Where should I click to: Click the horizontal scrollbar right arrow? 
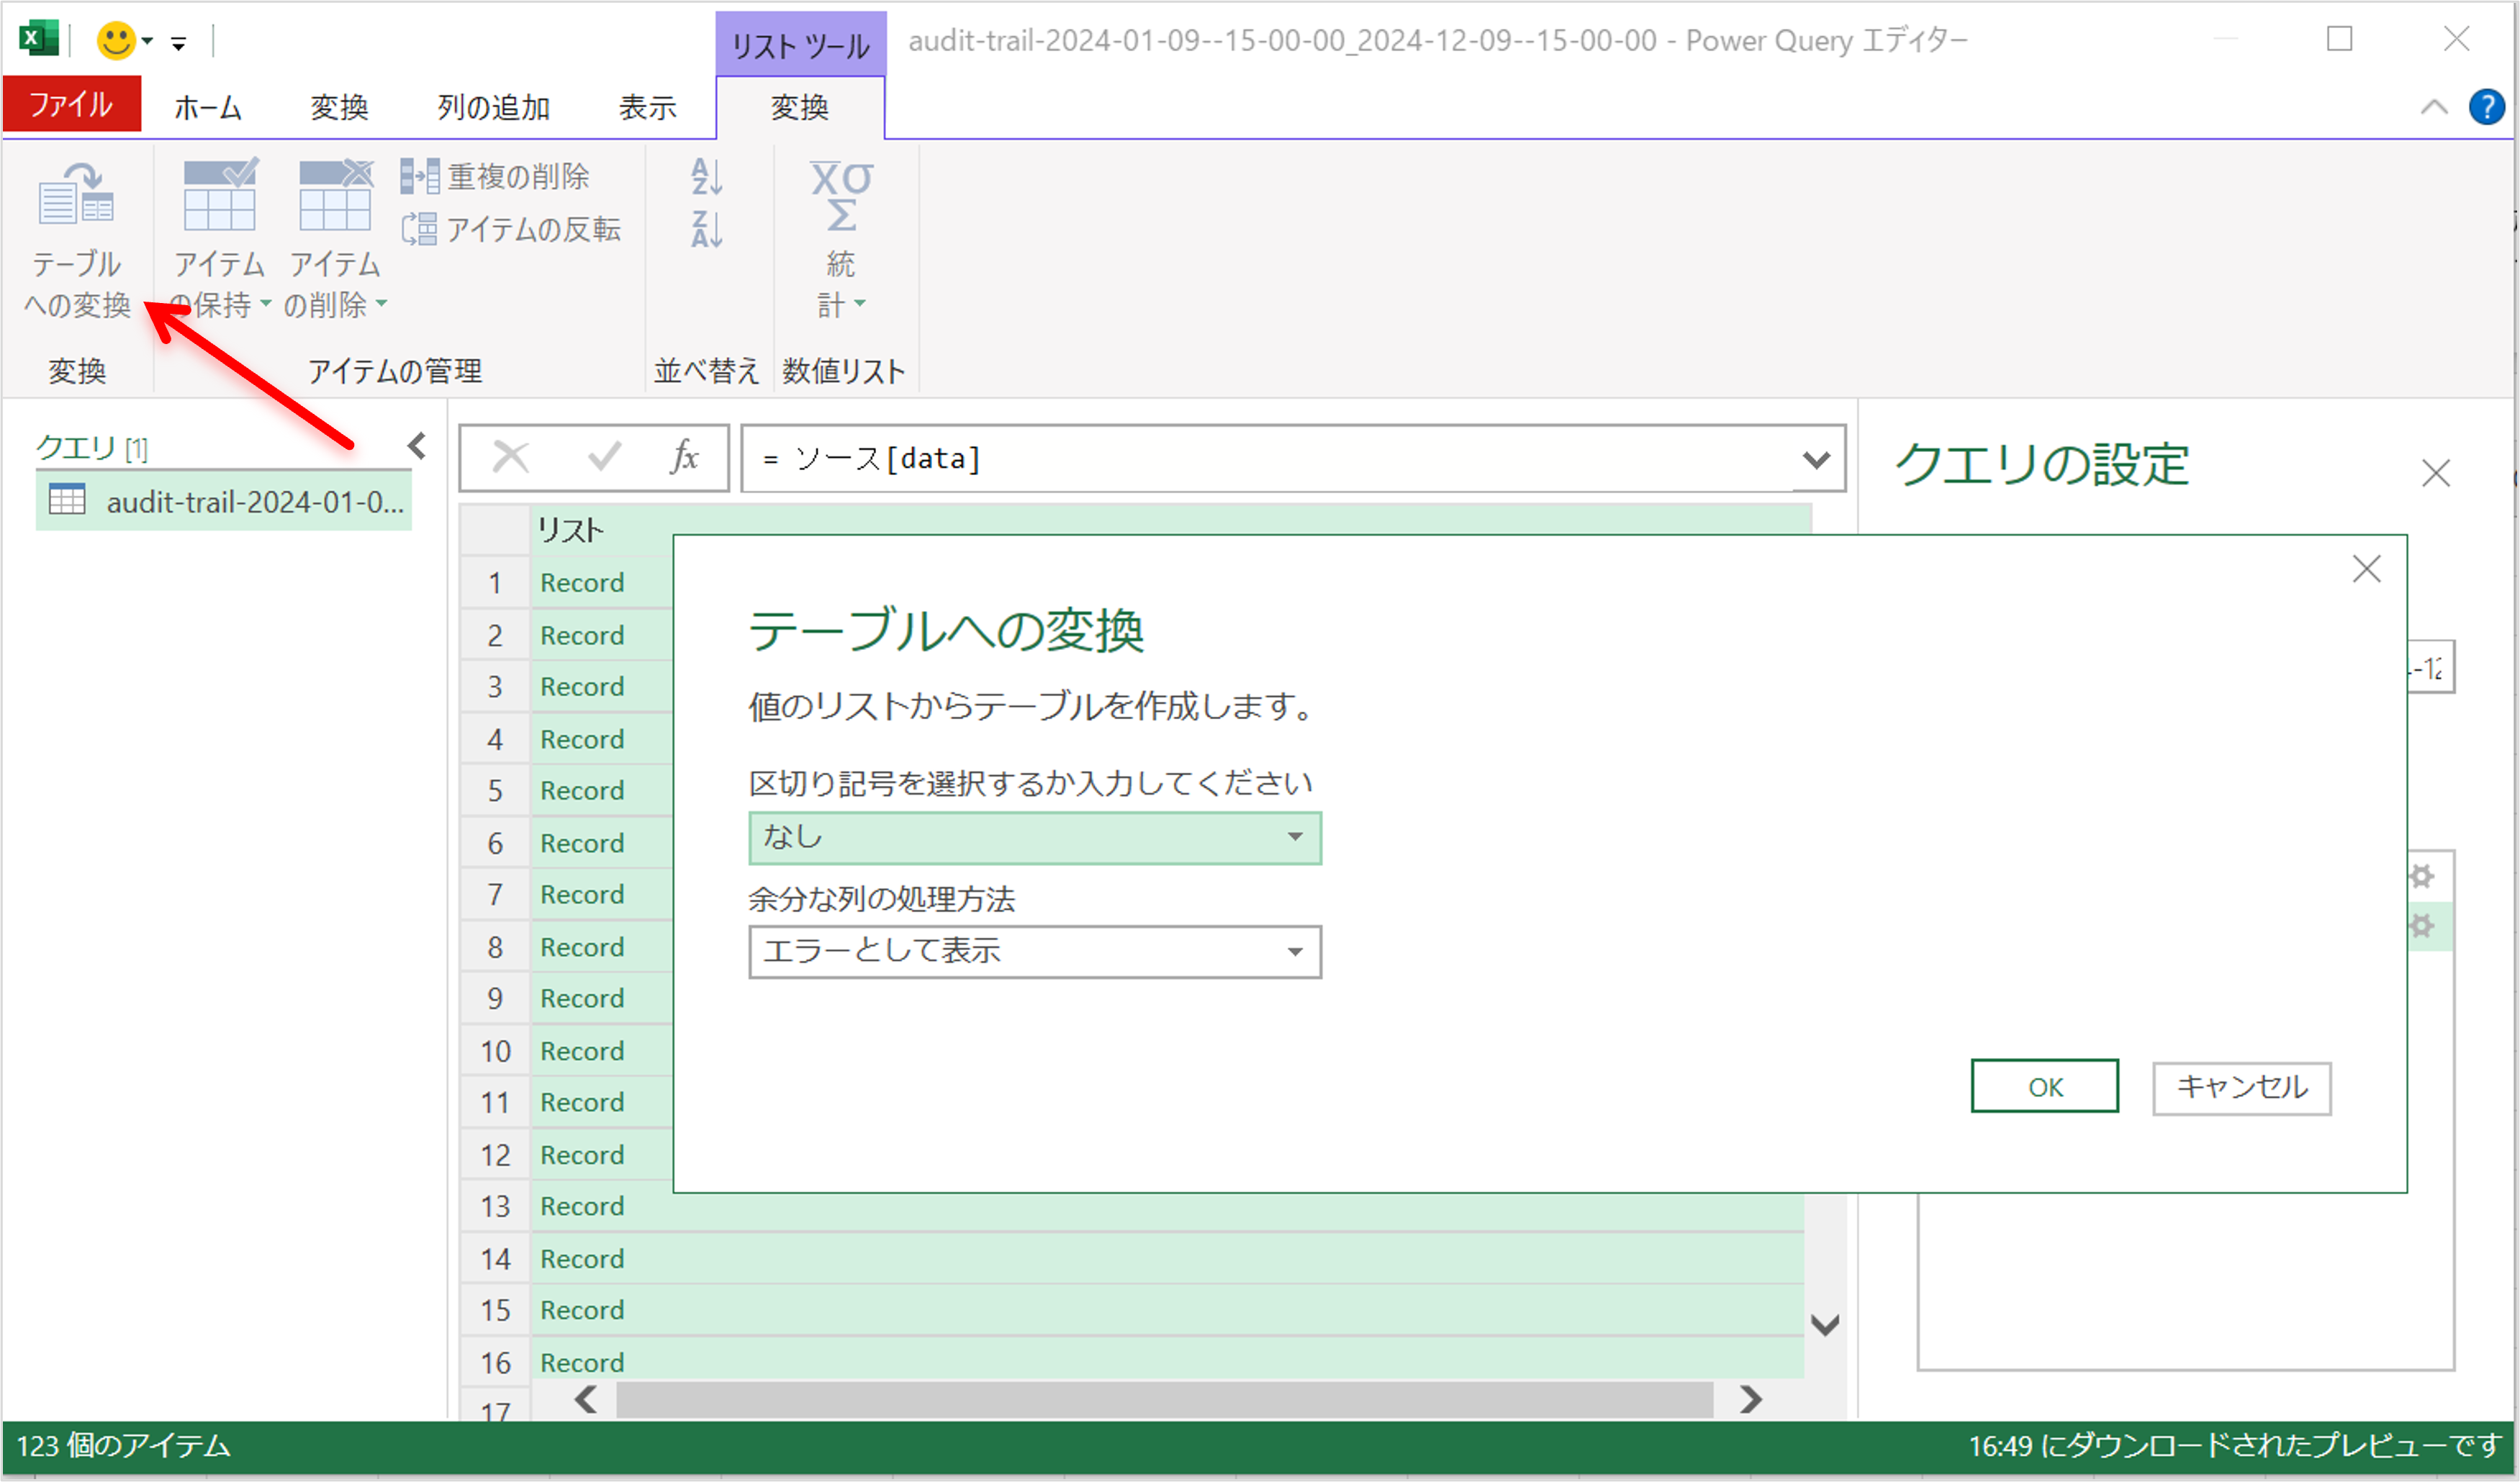(x=1750, y=1399)
